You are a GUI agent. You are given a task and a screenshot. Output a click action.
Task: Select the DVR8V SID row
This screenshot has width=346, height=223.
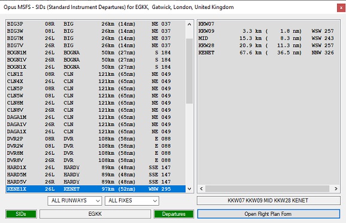pos(96,160)
